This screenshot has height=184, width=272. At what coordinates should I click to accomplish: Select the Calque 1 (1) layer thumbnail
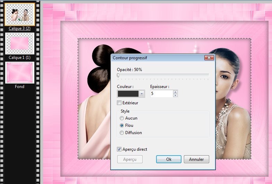(19, 43)
